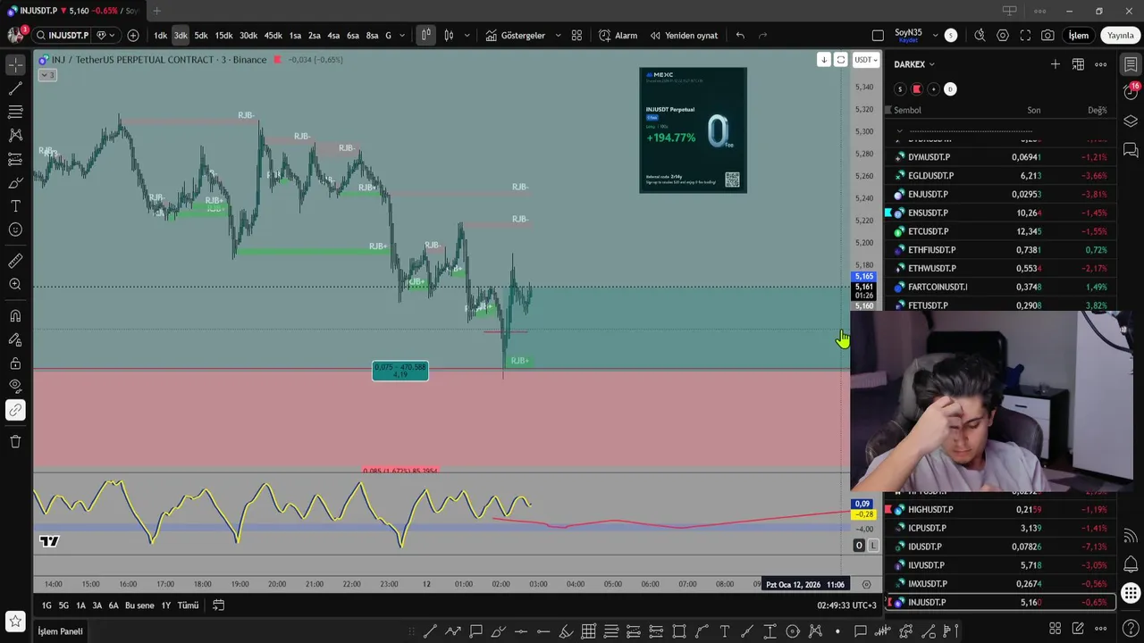Toggle magnet mode in left toolbar

tap(15, 316)
